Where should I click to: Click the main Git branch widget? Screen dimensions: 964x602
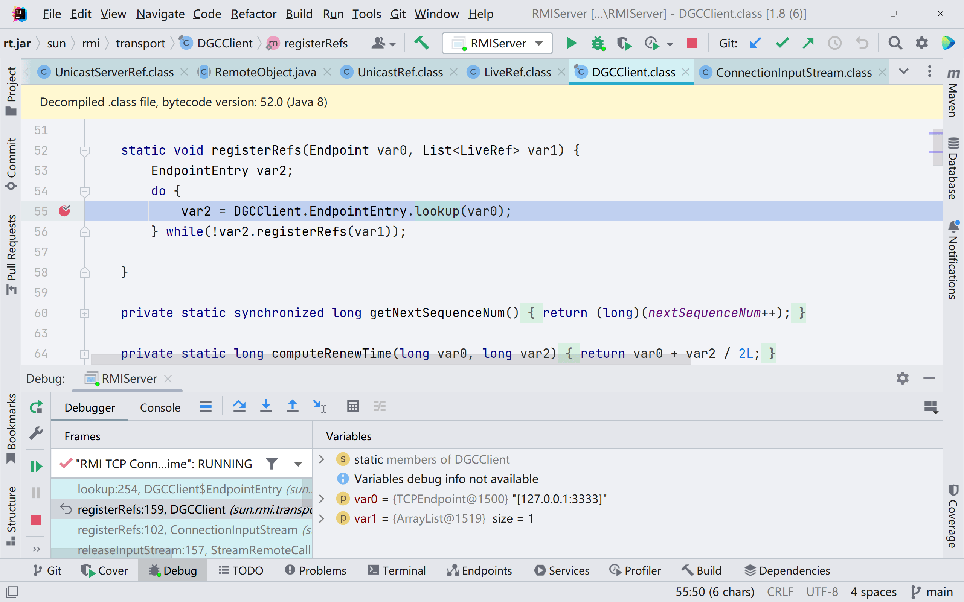[933, 591]
